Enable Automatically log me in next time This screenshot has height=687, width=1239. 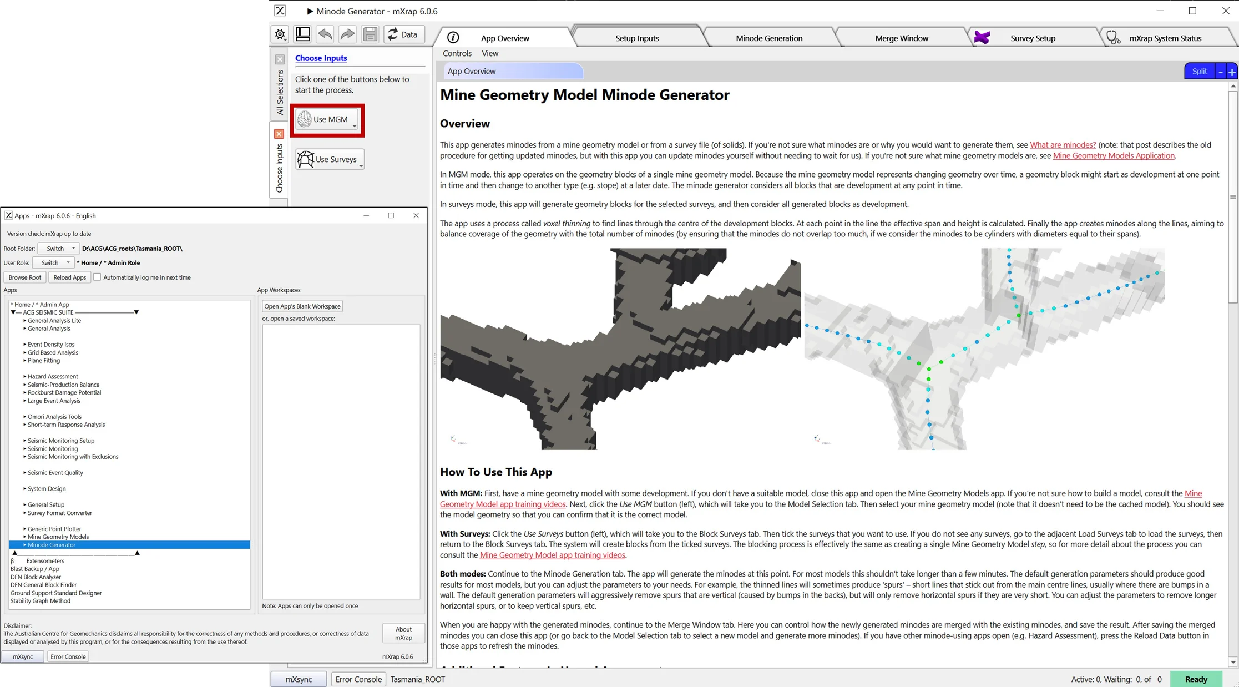pos(98,277)
